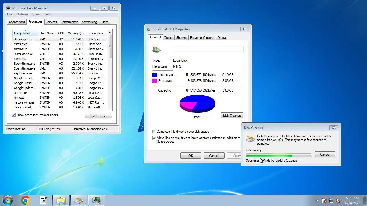Open Task Manager Help menu
367x206 pixels.
[x=47, y=14]
